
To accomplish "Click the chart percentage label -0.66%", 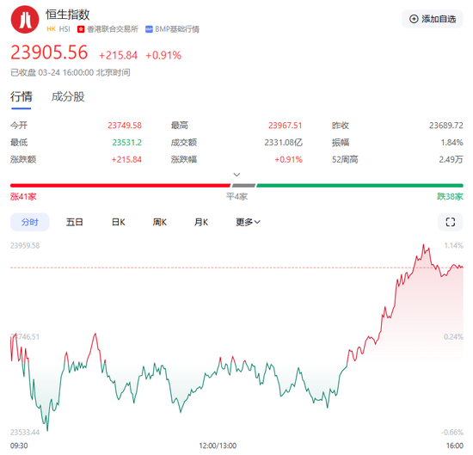I will point(452,433).
